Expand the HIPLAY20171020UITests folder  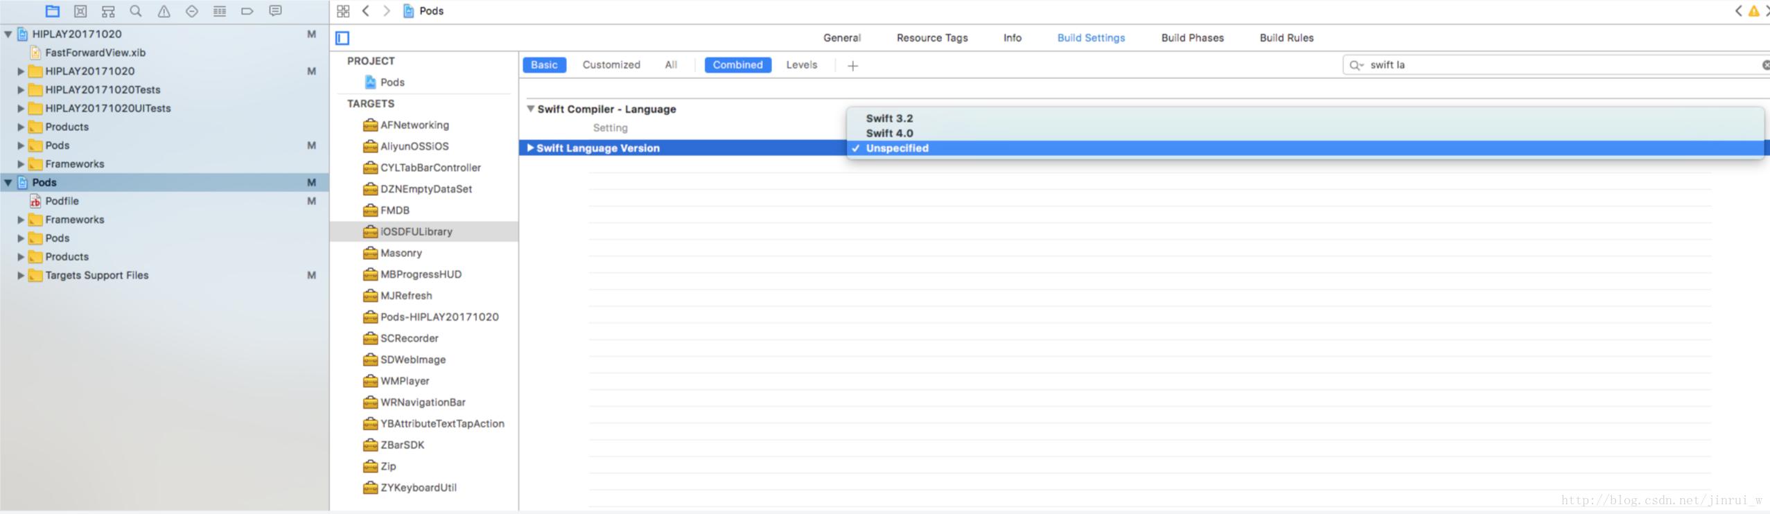click(21, 109)
